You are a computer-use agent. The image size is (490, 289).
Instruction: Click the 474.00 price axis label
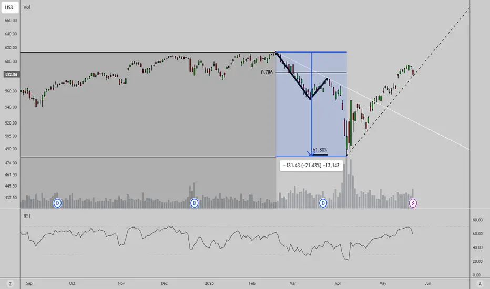(11, 163)
